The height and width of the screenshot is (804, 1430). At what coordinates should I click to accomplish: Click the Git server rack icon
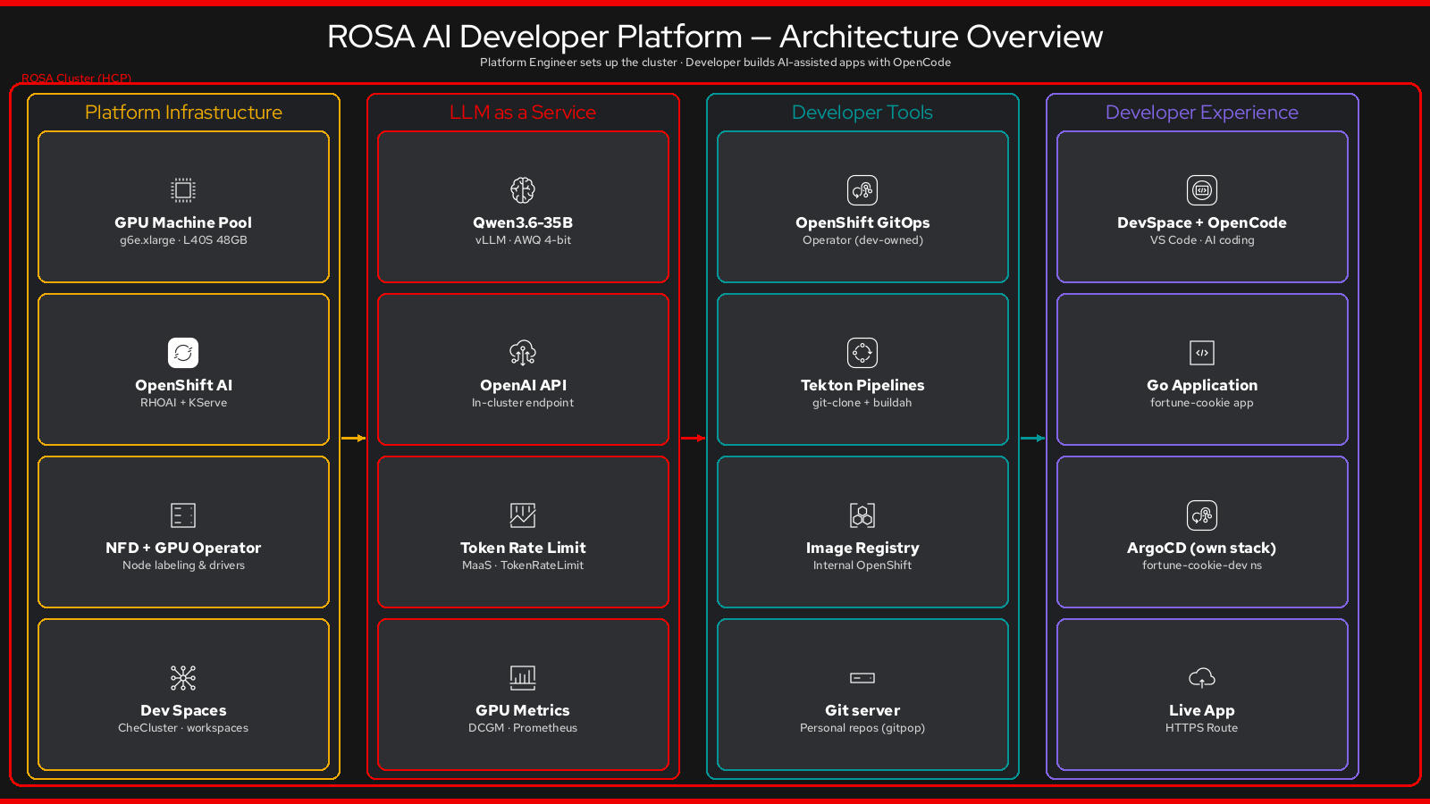862,678
